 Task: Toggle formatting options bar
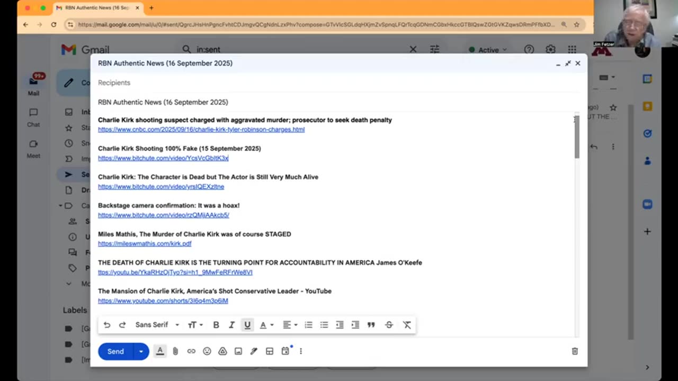(160, 351)
